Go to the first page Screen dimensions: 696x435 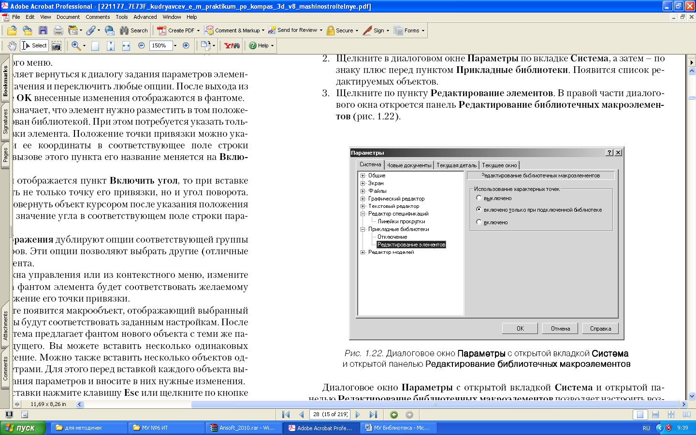tap(286, 415)
